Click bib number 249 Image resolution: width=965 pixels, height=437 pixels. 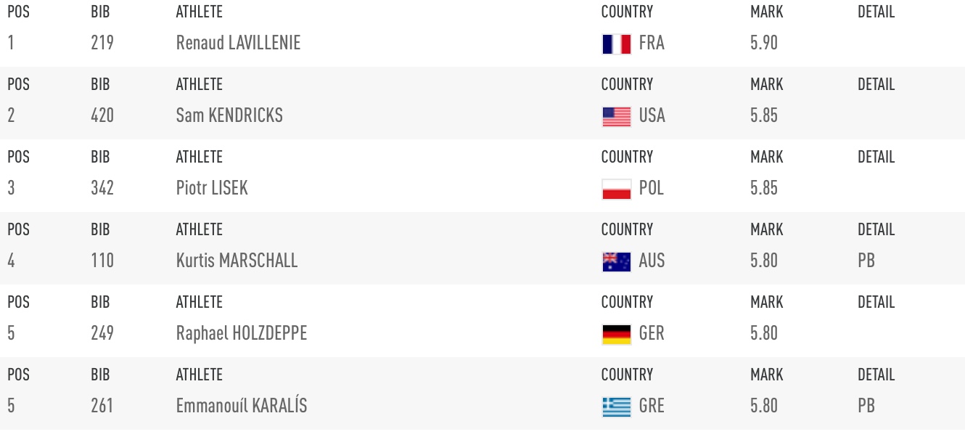(102, 333)
